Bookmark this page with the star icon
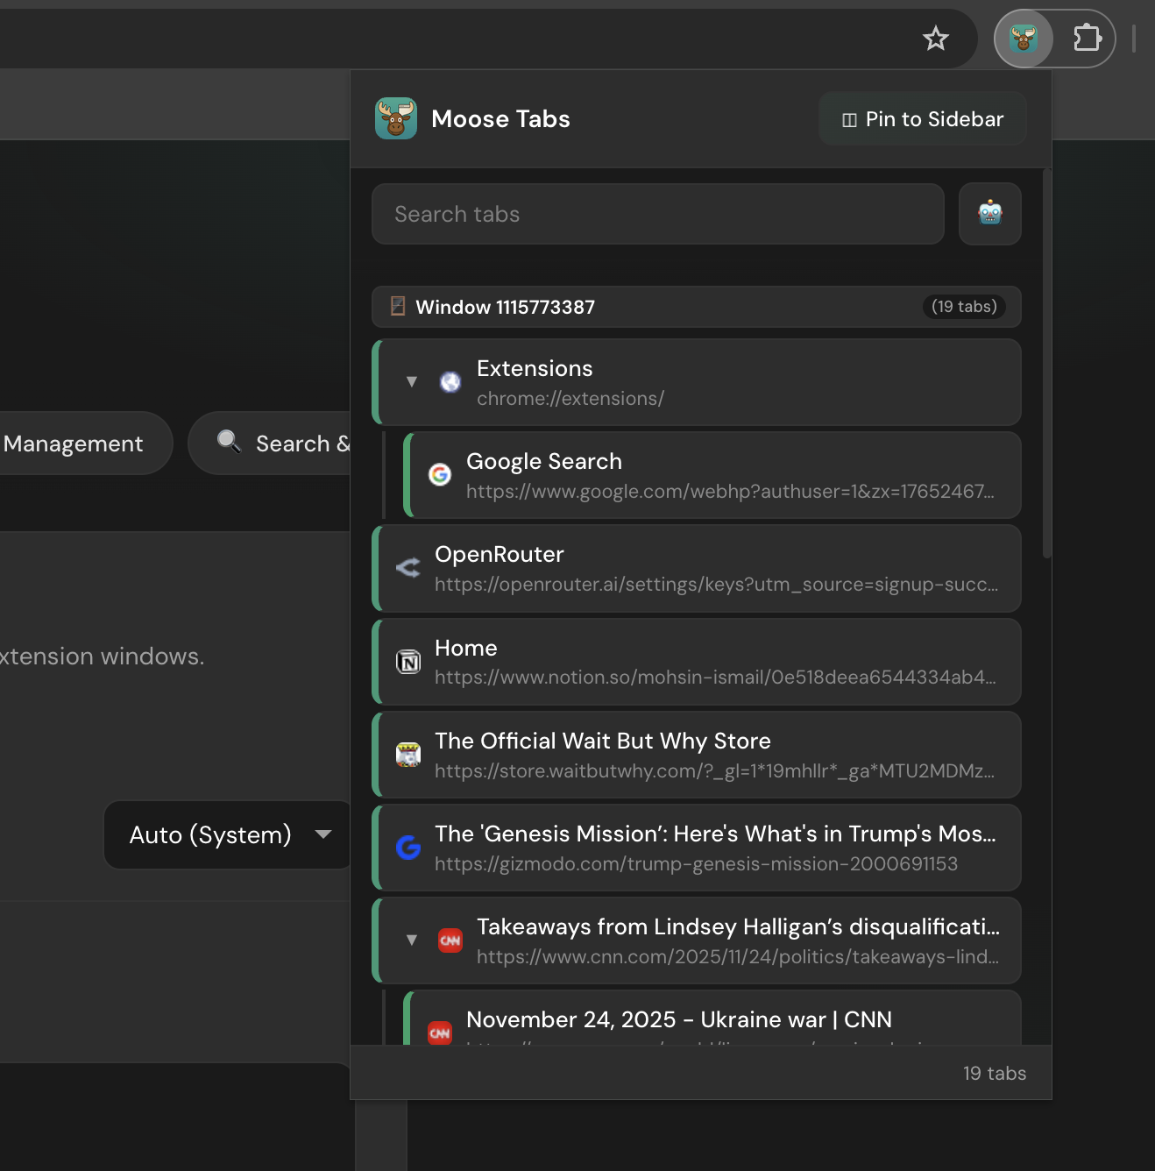 pyautogui.click(x=936, y=38)
